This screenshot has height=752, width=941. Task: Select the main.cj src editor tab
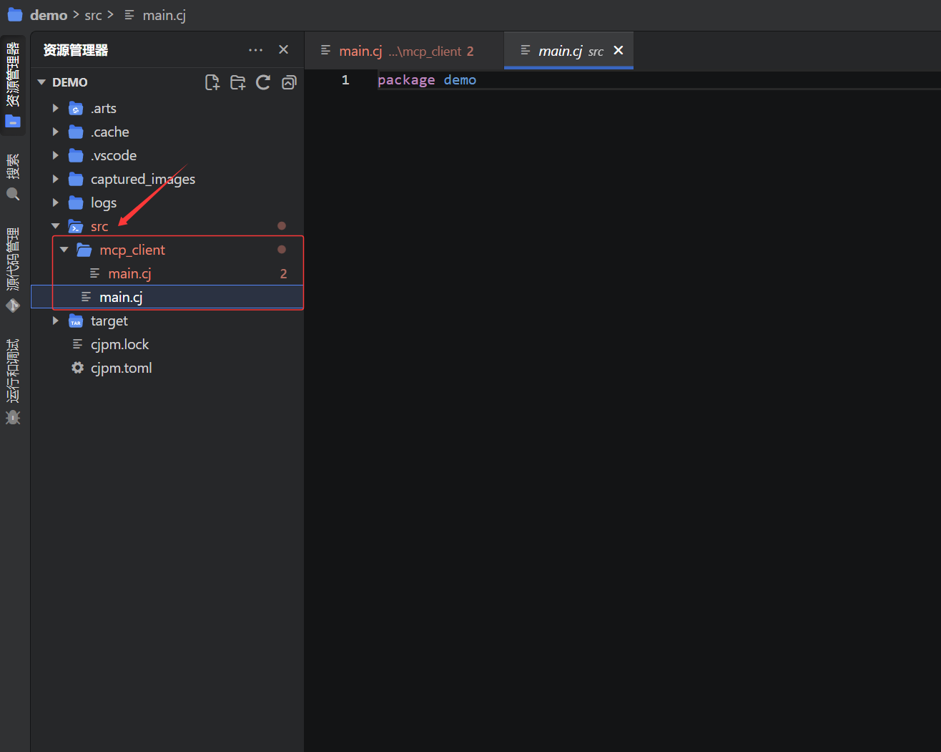tap(568, 51)
